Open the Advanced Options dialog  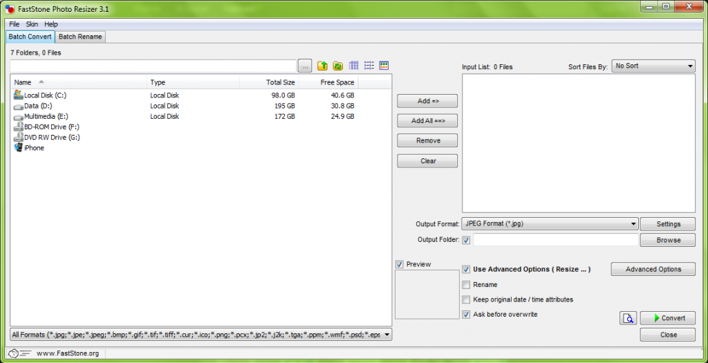point(653,269)
